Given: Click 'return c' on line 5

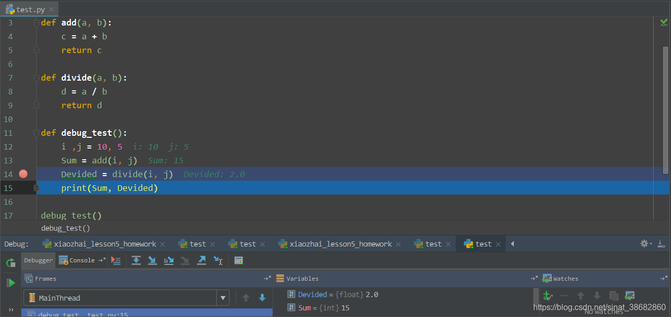Looking at the screenshot, I should 82,50.
